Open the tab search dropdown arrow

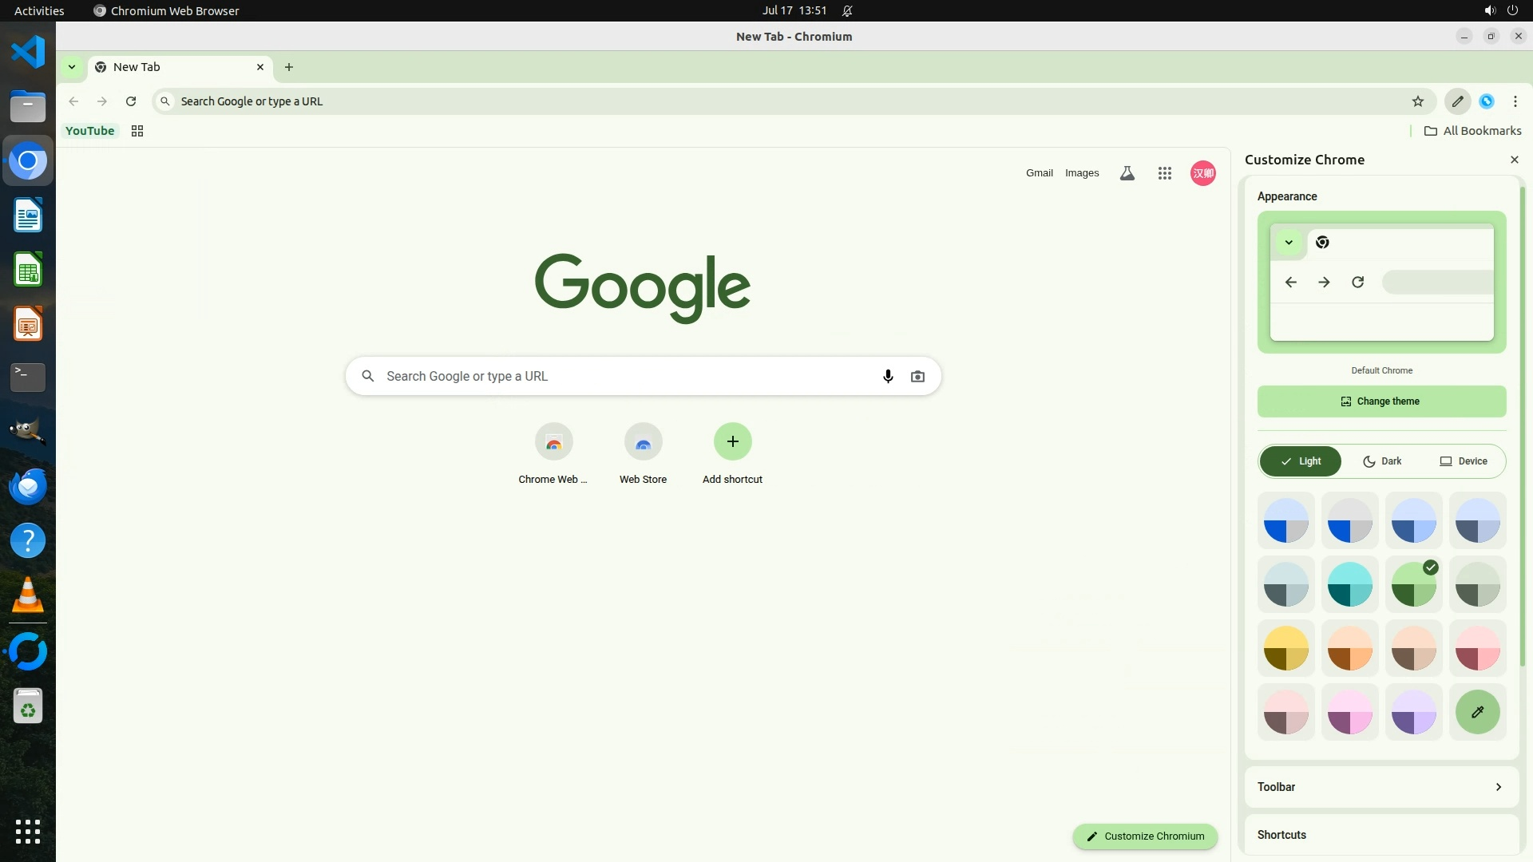click(72, 67)
